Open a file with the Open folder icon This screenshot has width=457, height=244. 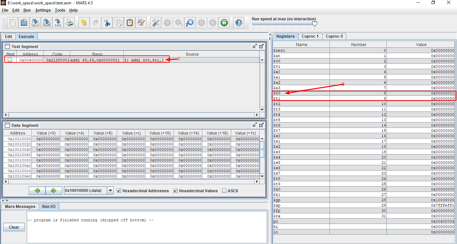pyautogui.click(x=24, y=23)
